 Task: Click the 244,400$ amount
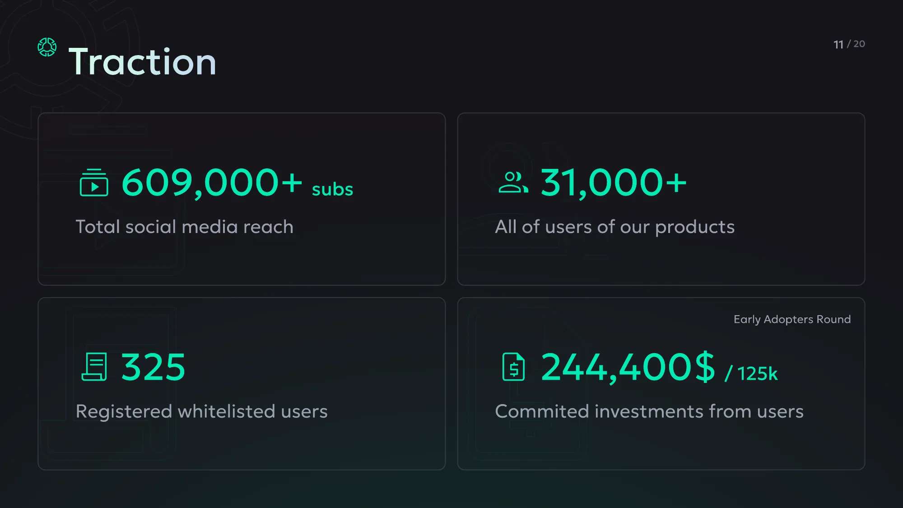[x=628, y=367]
